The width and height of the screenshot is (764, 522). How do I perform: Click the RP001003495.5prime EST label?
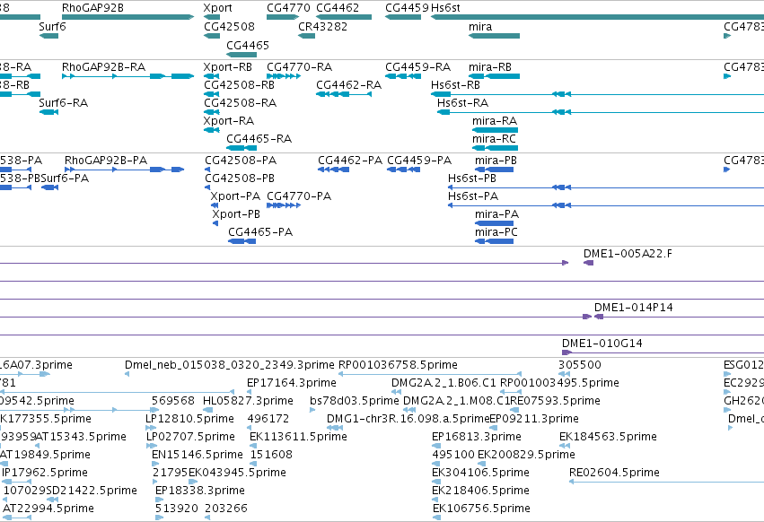tap(560, 383)
